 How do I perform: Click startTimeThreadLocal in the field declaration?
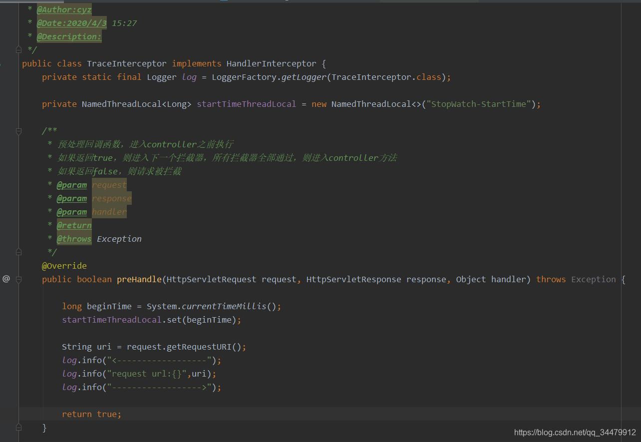click(x=247, y=104)
